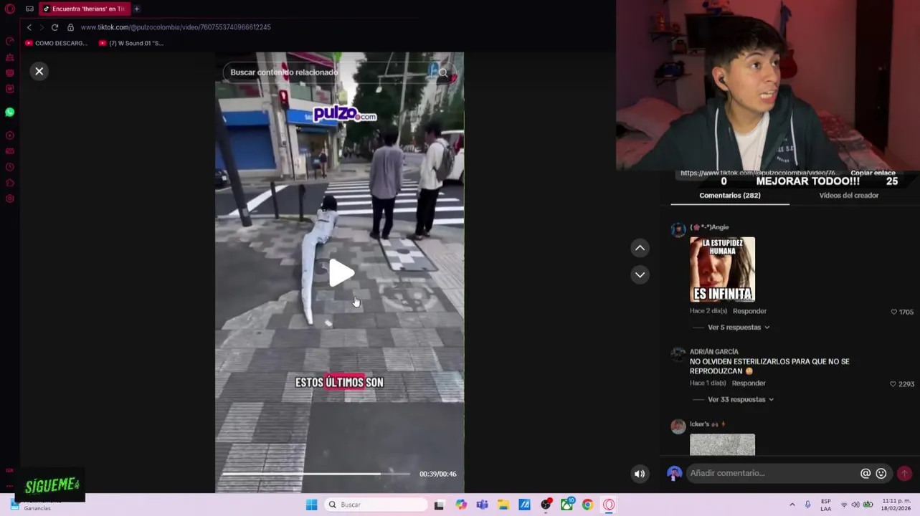Open Google Chrome from the taskbar
Screen dimensions: 920x516
pos(587,505)
